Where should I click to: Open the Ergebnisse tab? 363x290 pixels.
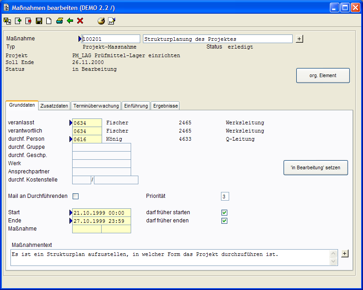[x=165, y=106]
